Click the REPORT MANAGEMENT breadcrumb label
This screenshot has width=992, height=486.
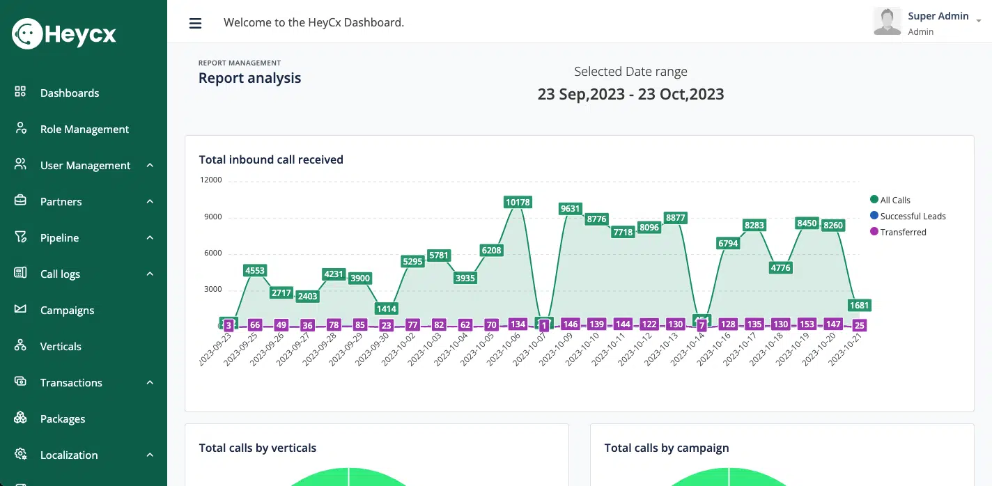click(240, 63)
